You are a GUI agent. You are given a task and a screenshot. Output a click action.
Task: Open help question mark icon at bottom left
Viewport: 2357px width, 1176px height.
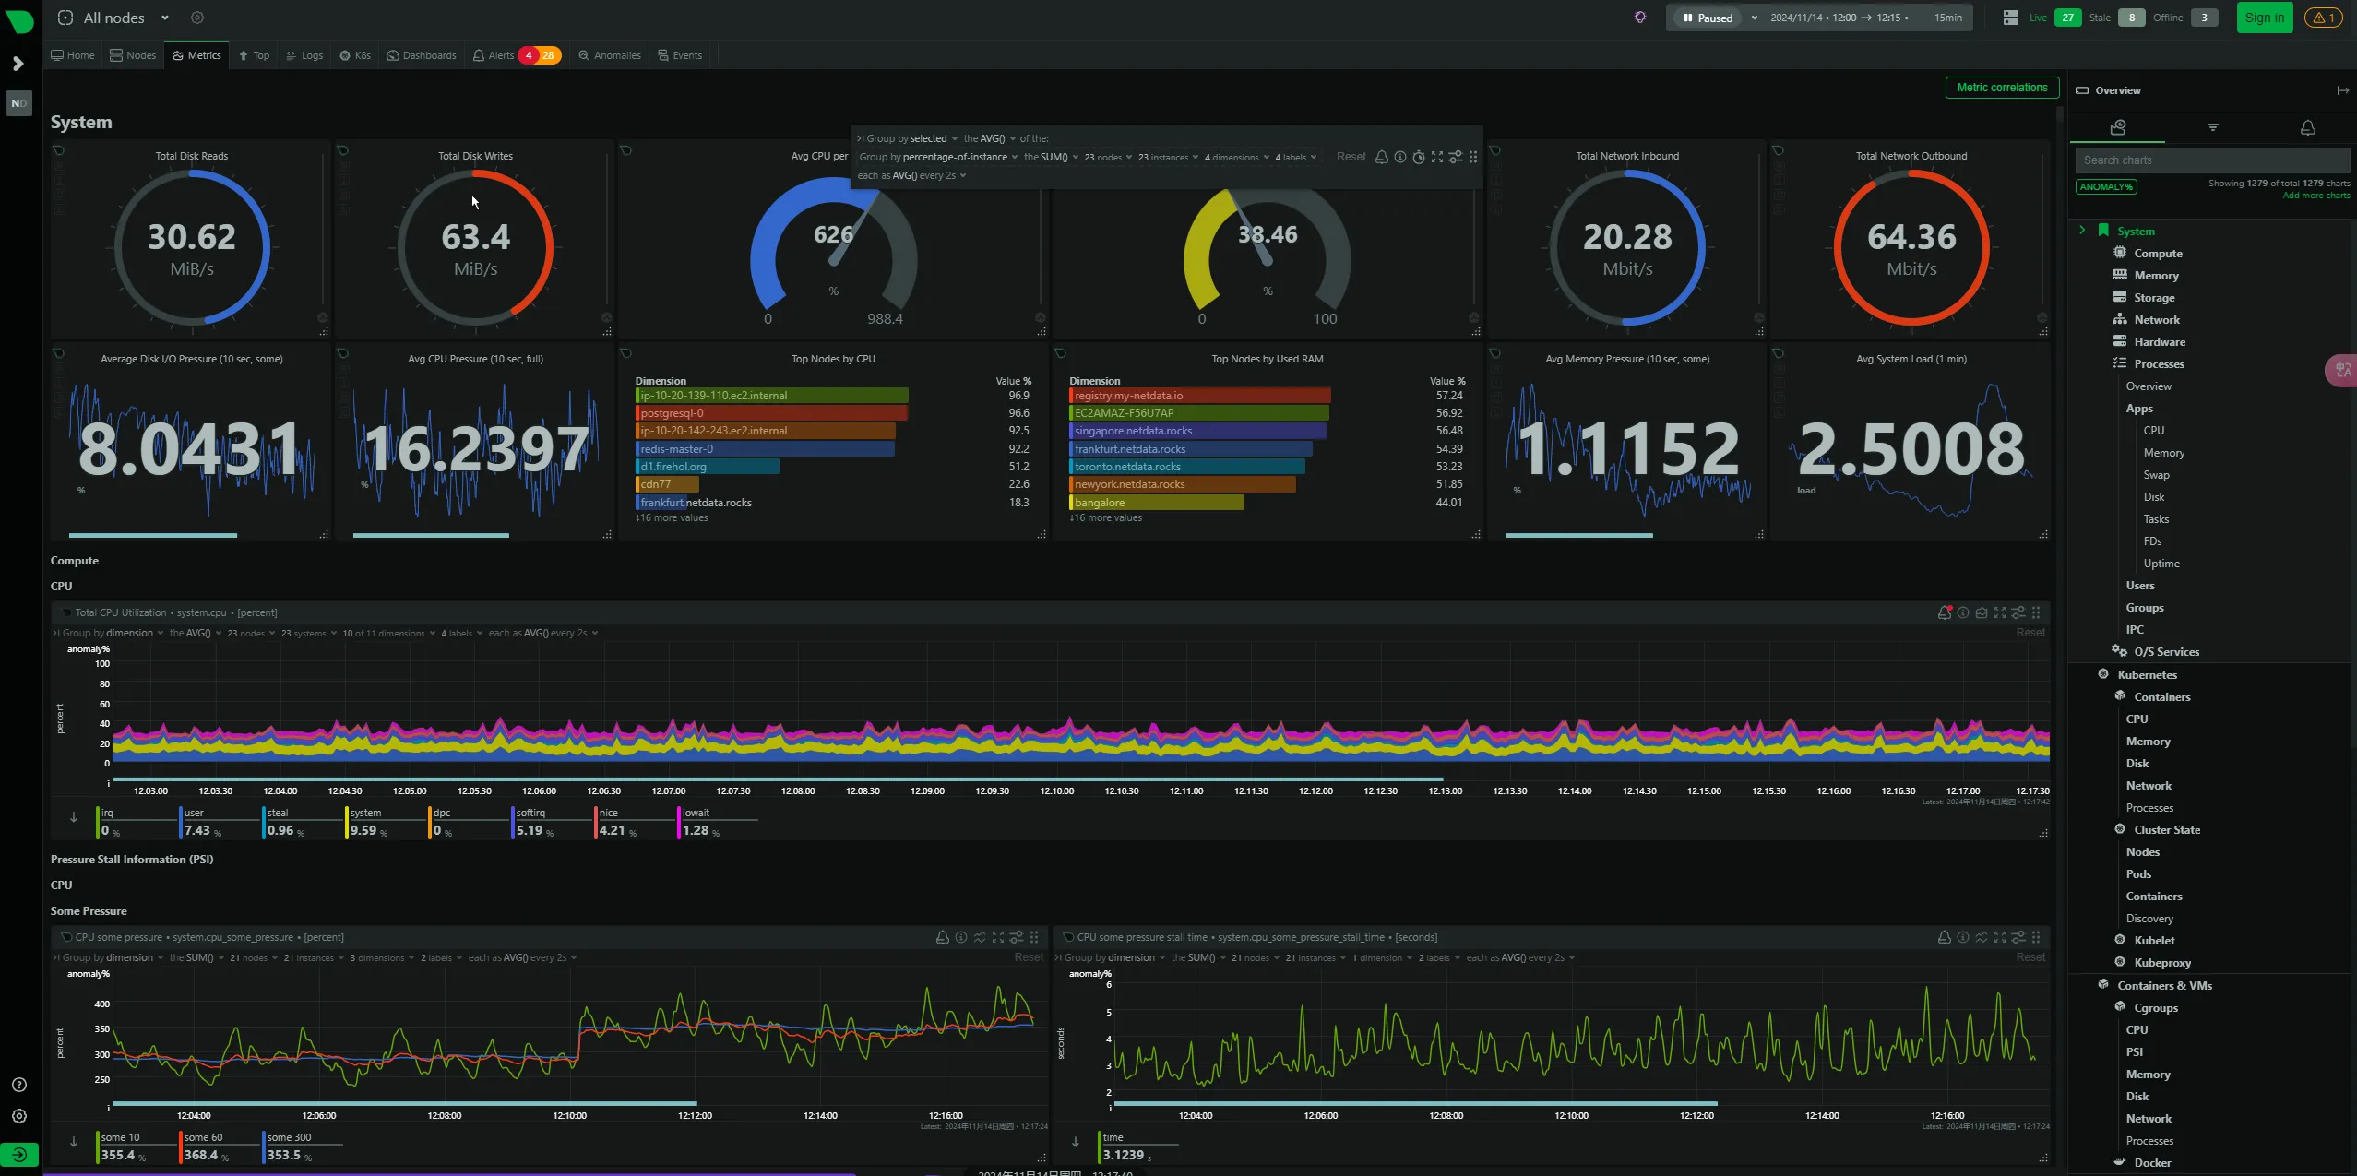click(x=19, y=1085)
